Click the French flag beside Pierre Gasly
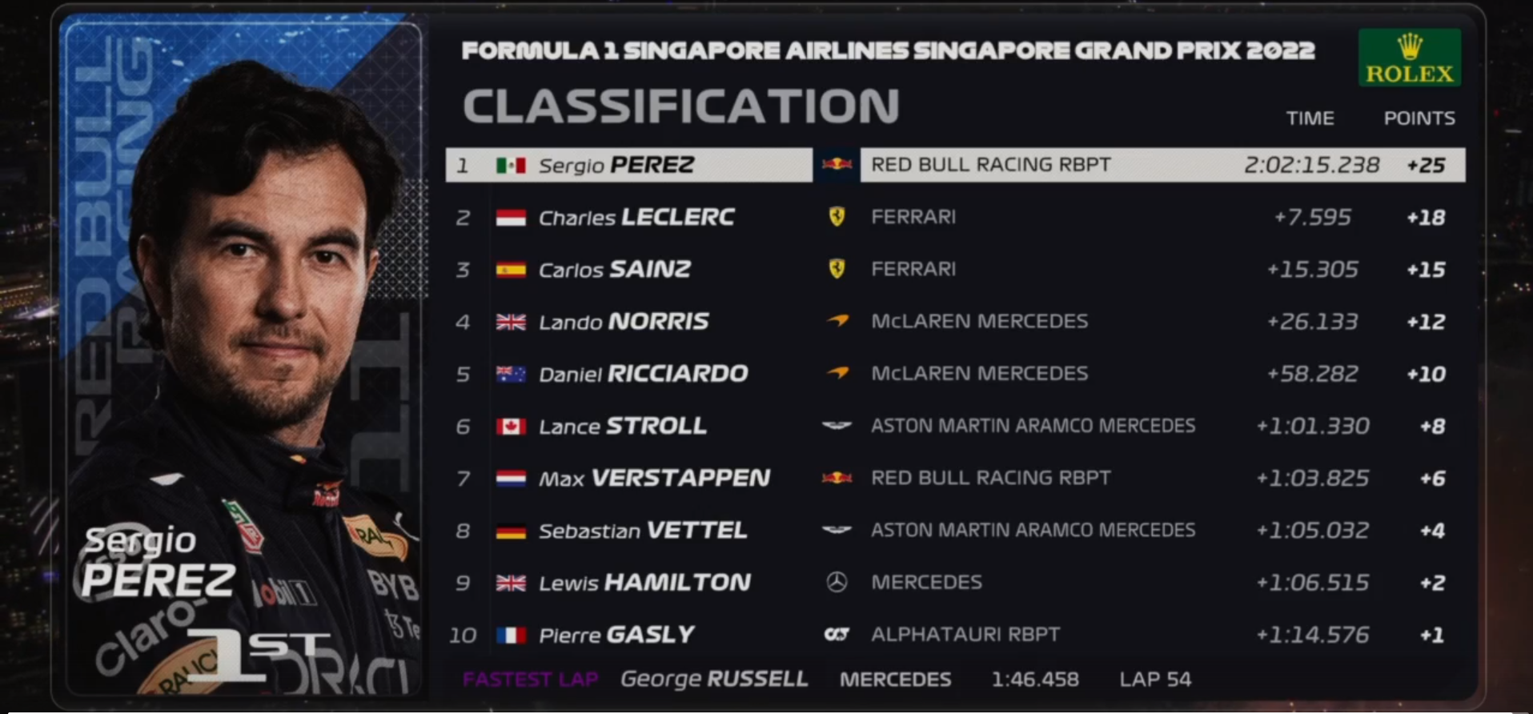The height and width of the screenshot is (714, 1533). [511, 636]
